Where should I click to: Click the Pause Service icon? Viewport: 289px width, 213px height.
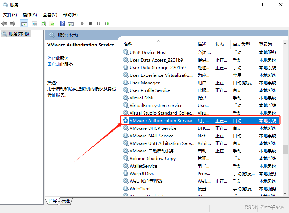coord(99,23)
